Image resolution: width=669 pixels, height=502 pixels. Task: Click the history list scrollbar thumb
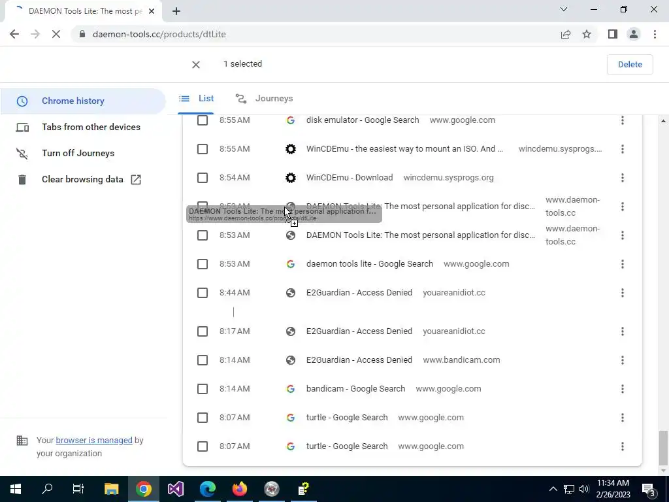(662, 447)
